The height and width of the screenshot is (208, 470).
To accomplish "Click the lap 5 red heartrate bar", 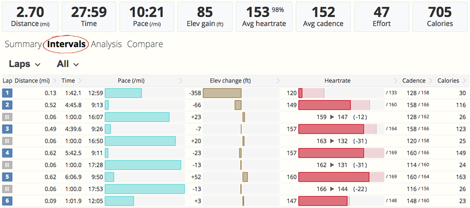I will pos(334,177).
